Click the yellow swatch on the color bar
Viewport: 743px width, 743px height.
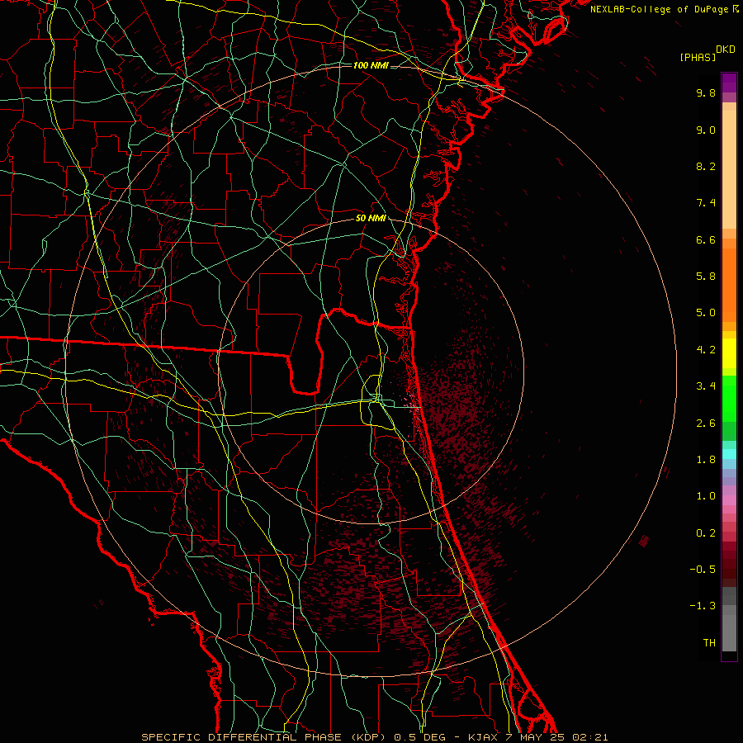[729, 353]
